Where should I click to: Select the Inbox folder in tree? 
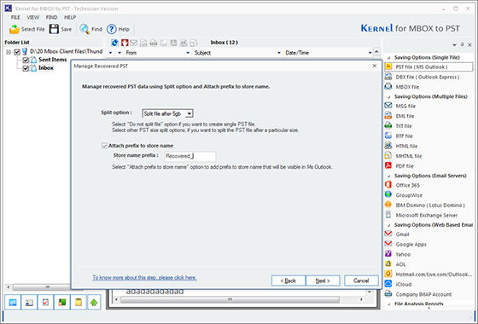pos(46,68)
